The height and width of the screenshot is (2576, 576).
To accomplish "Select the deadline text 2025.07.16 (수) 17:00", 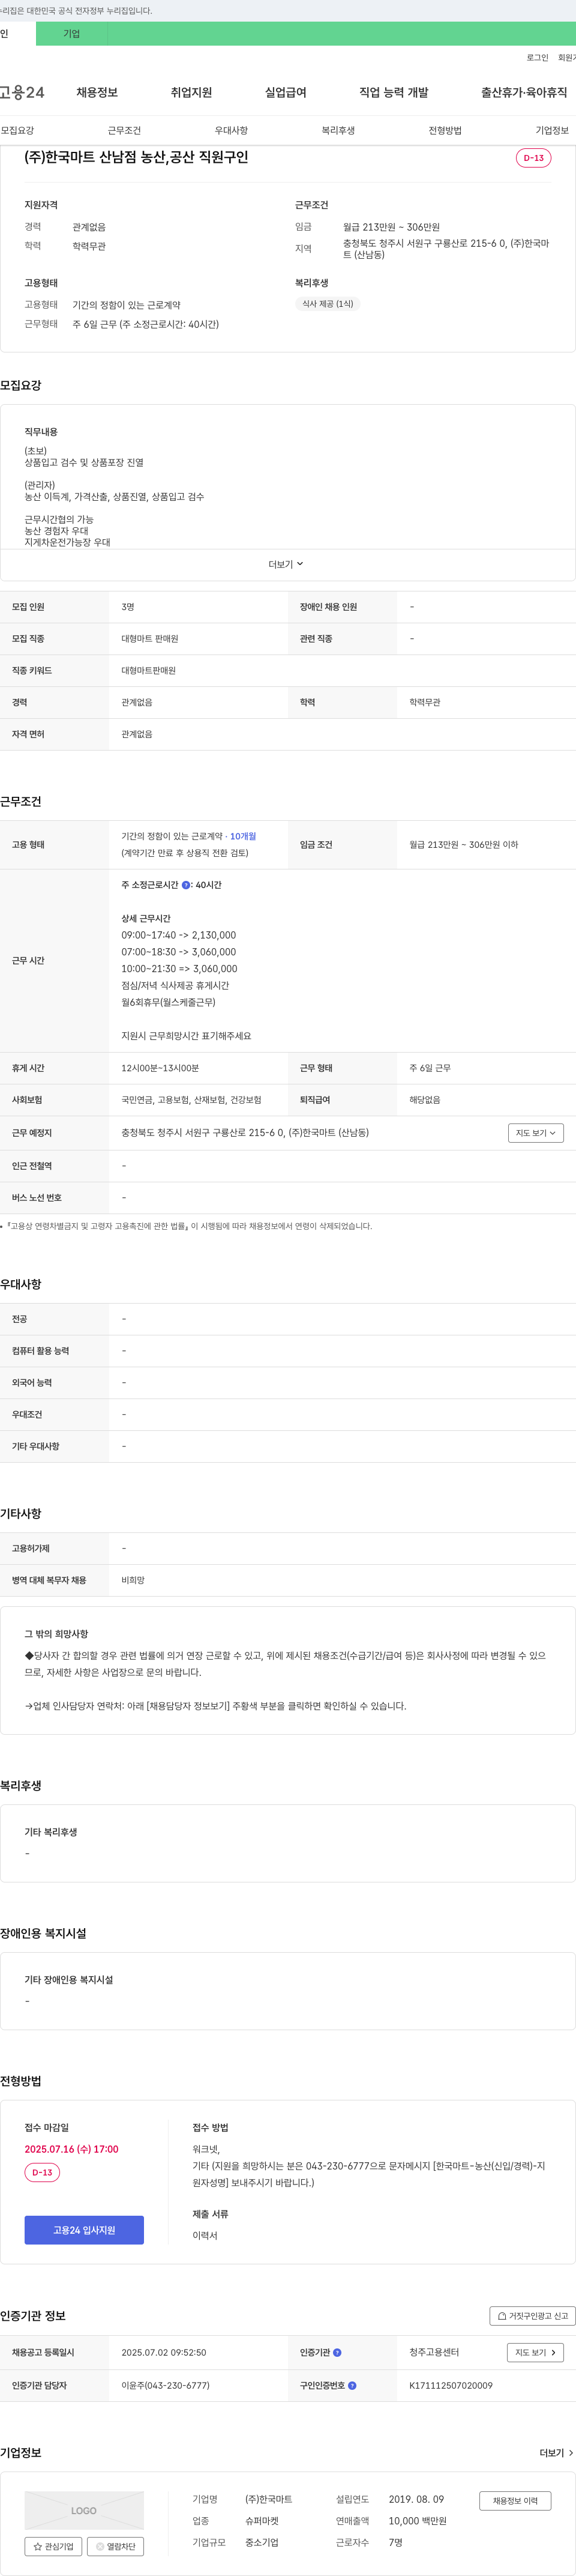I will (71, 2149).
